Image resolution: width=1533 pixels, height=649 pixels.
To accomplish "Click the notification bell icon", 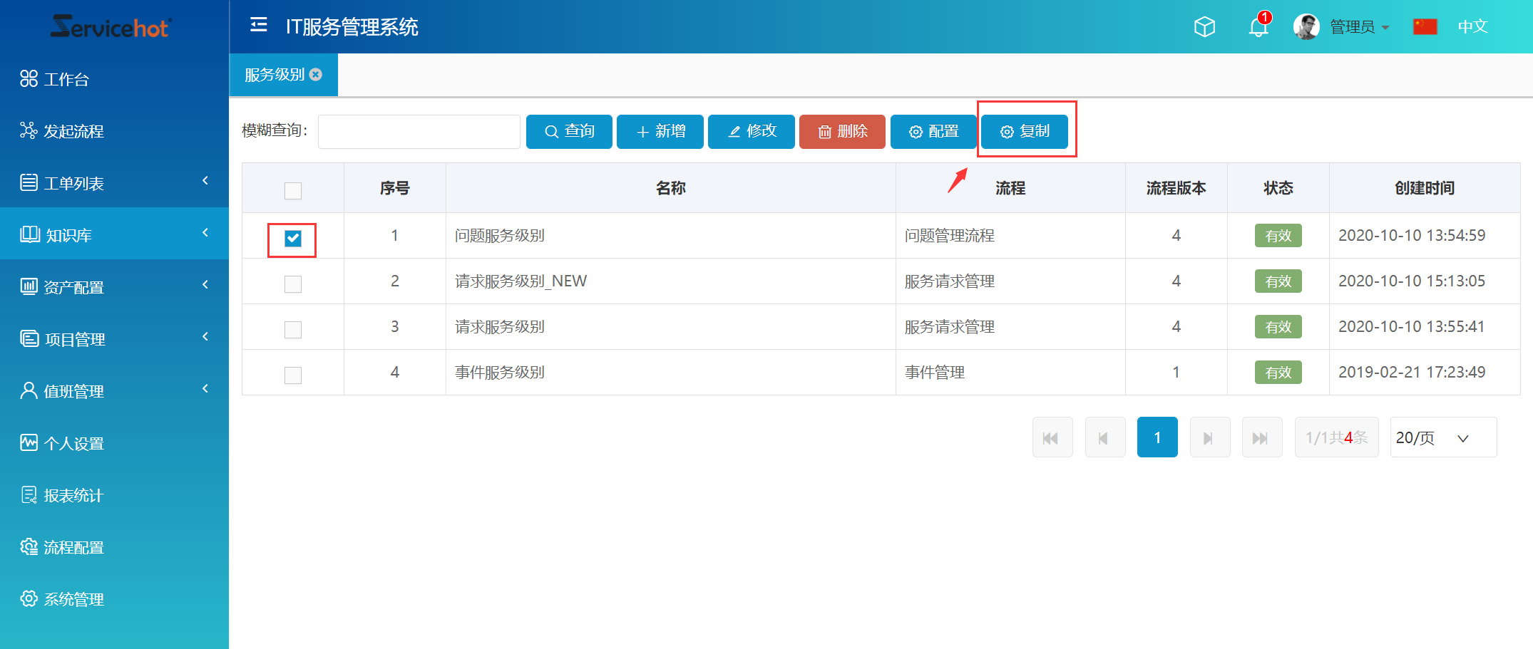I will point(1257,26).
